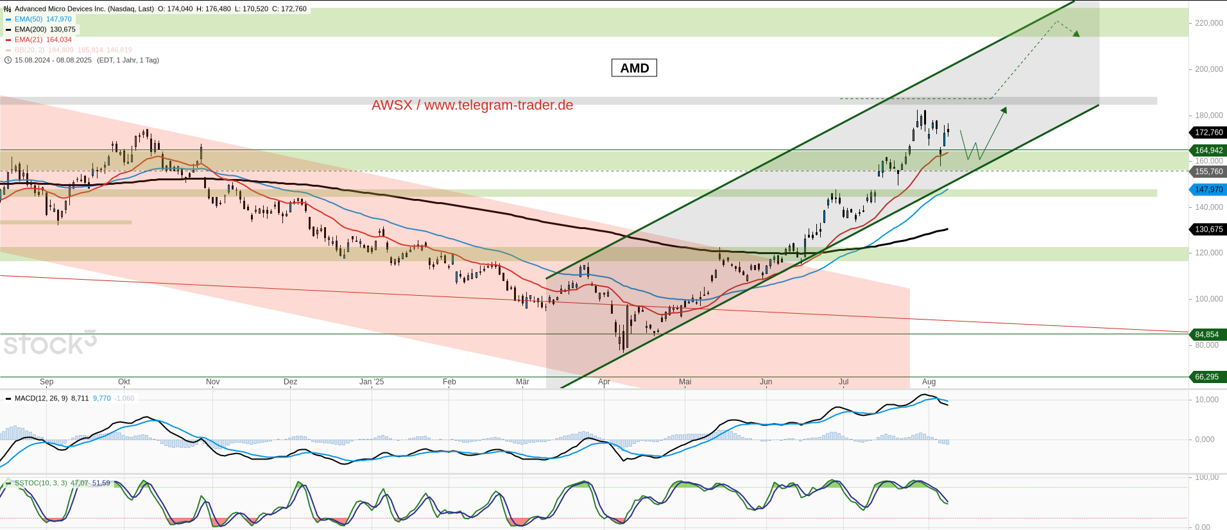Image resolution: width=1227 pixels, height=530 pixels.
Task: Click the 100,00 SSTOC axis label
Action: 1206,477
